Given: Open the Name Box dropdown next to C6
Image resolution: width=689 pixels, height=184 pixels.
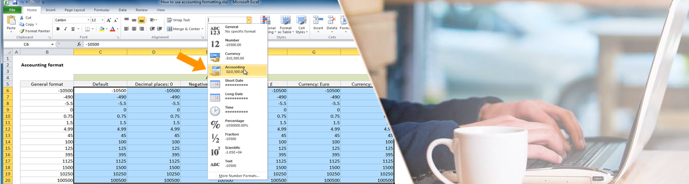Looking at the screenshot, I should tap(52, 44).
